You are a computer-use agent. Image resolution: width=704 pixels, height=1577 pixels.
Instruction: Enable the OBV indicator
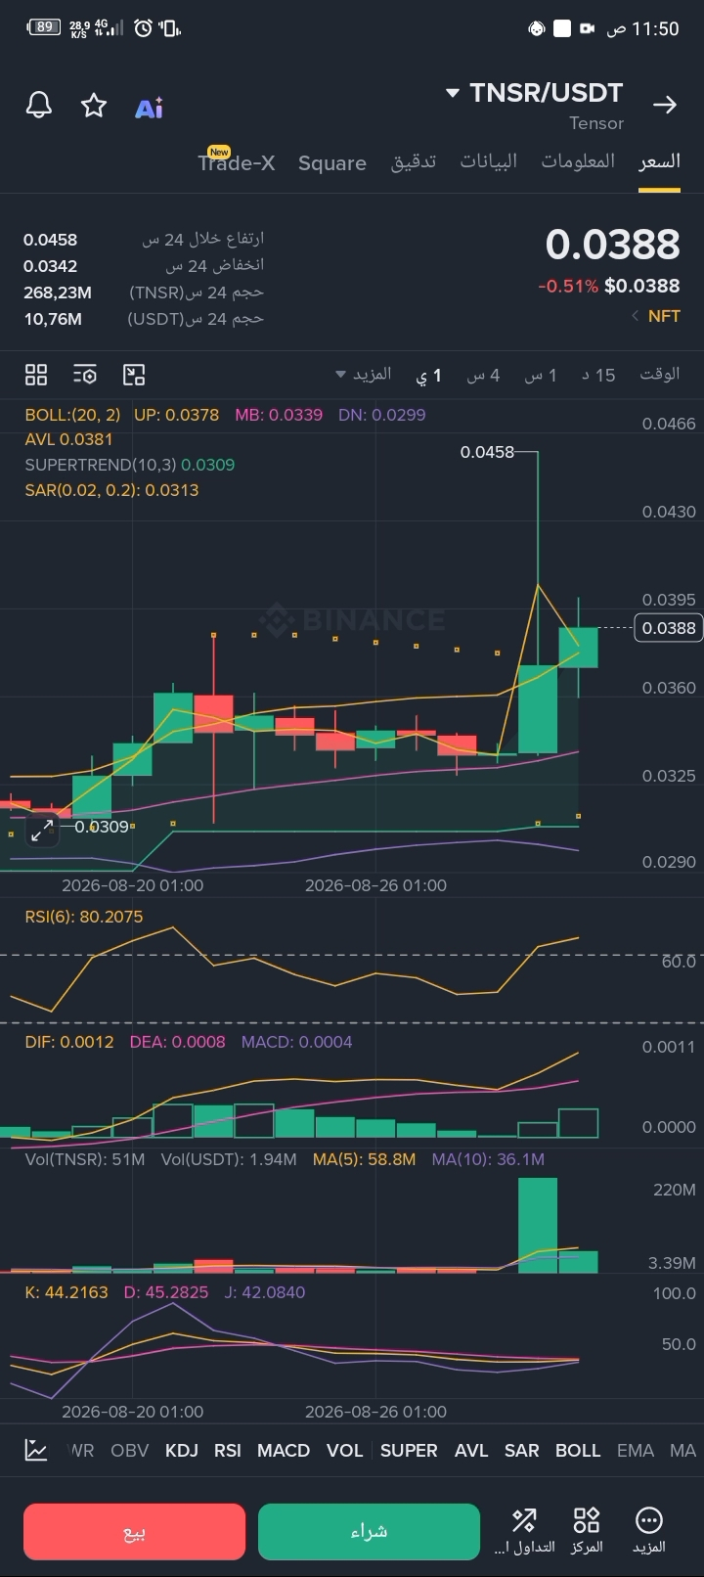(x=130, y=1450)
